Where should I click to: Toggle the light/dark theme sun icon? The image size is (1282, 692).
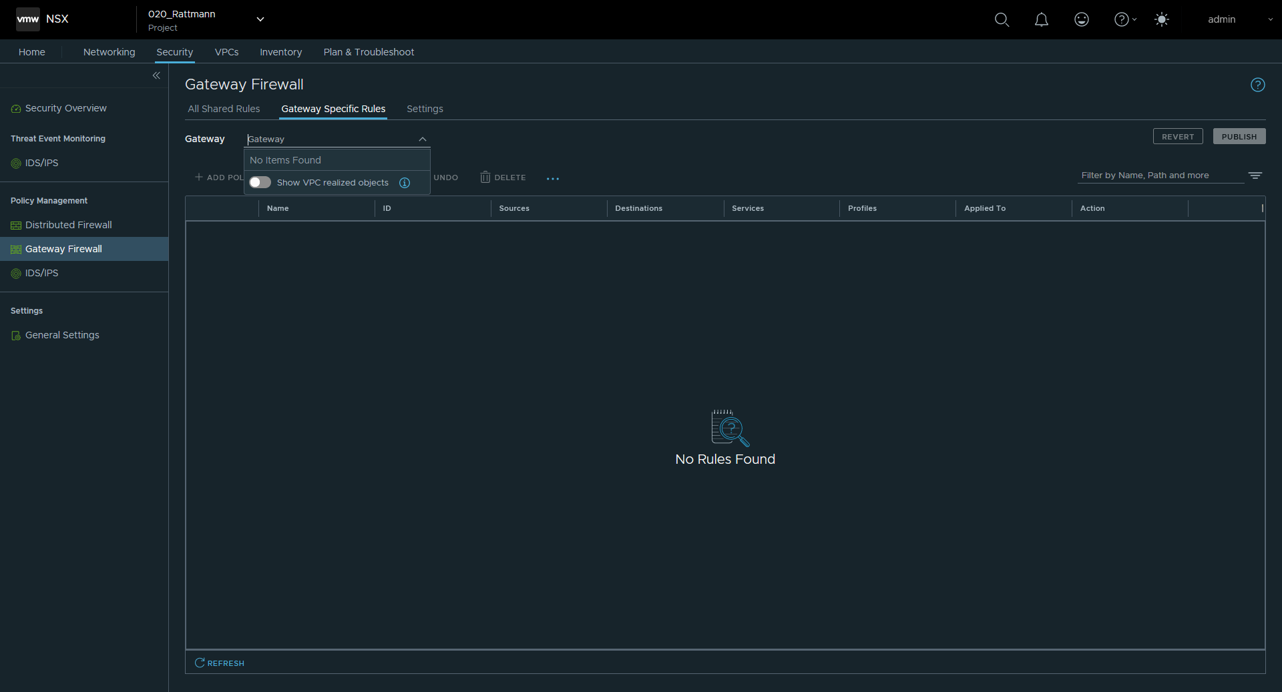[x=1161, y=20]
